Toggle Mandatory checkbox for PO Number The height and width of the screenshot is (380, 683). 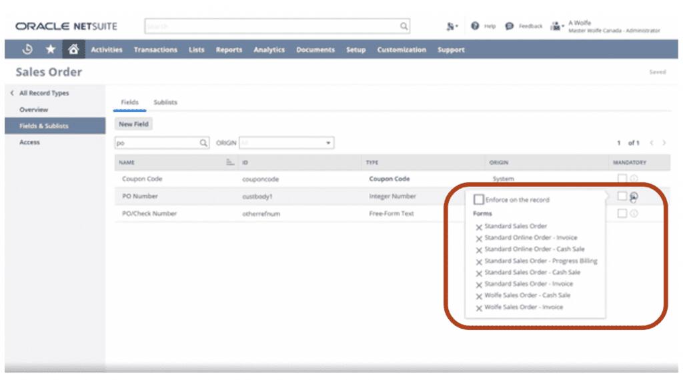622,196
